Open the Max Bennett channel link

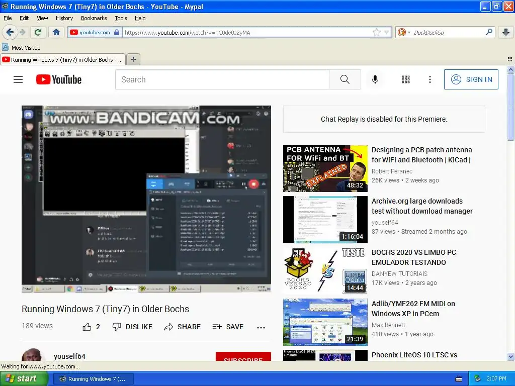click(x=388, y=325)
